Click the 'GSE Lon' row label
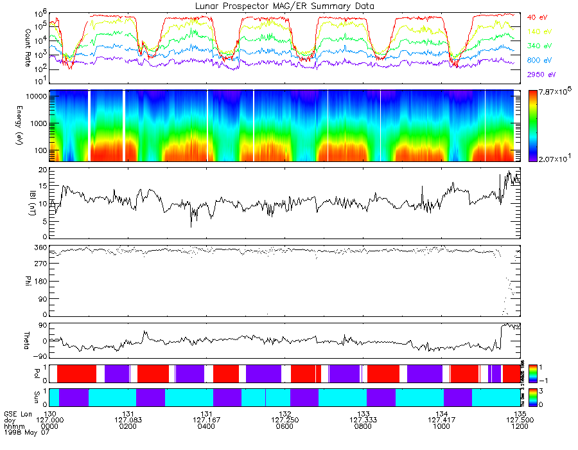578x450 pixels. coord(18,414)
